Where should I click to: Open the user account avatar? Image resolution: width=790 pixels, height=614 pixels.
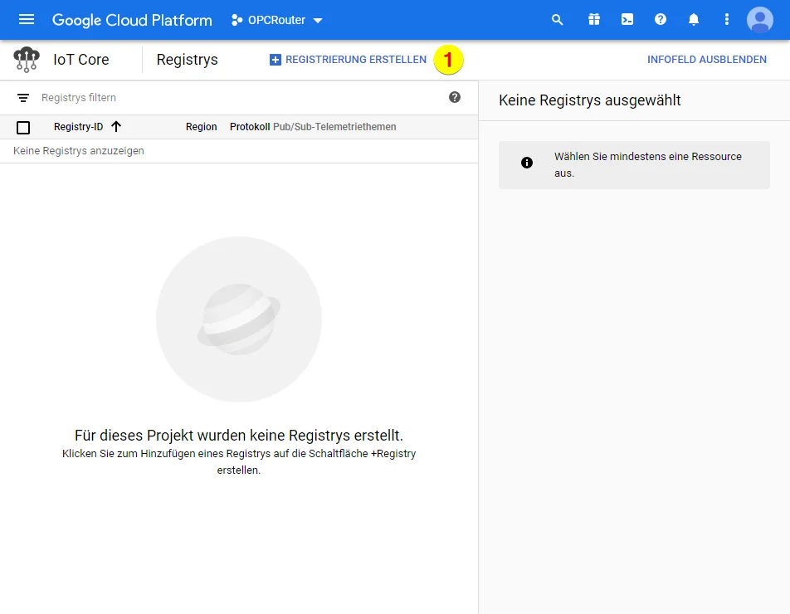tap(760, 20)
